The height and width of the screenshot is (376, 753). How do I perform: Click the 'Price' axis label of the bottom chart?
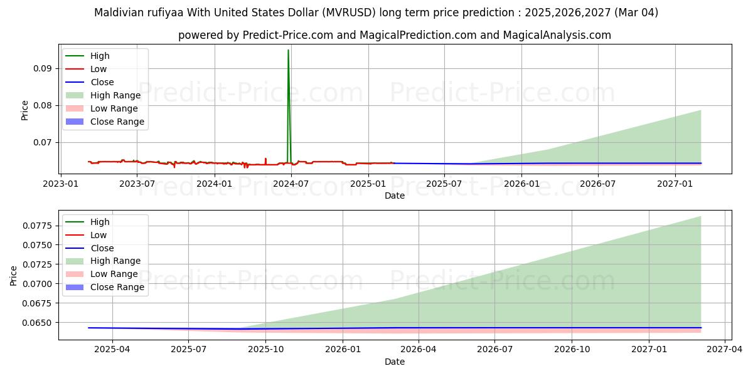click(14, 275)
